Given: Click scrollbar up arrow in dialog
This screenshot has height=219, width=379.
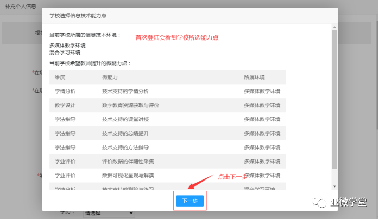Looking at the screenshot, I should pos(334,27).
